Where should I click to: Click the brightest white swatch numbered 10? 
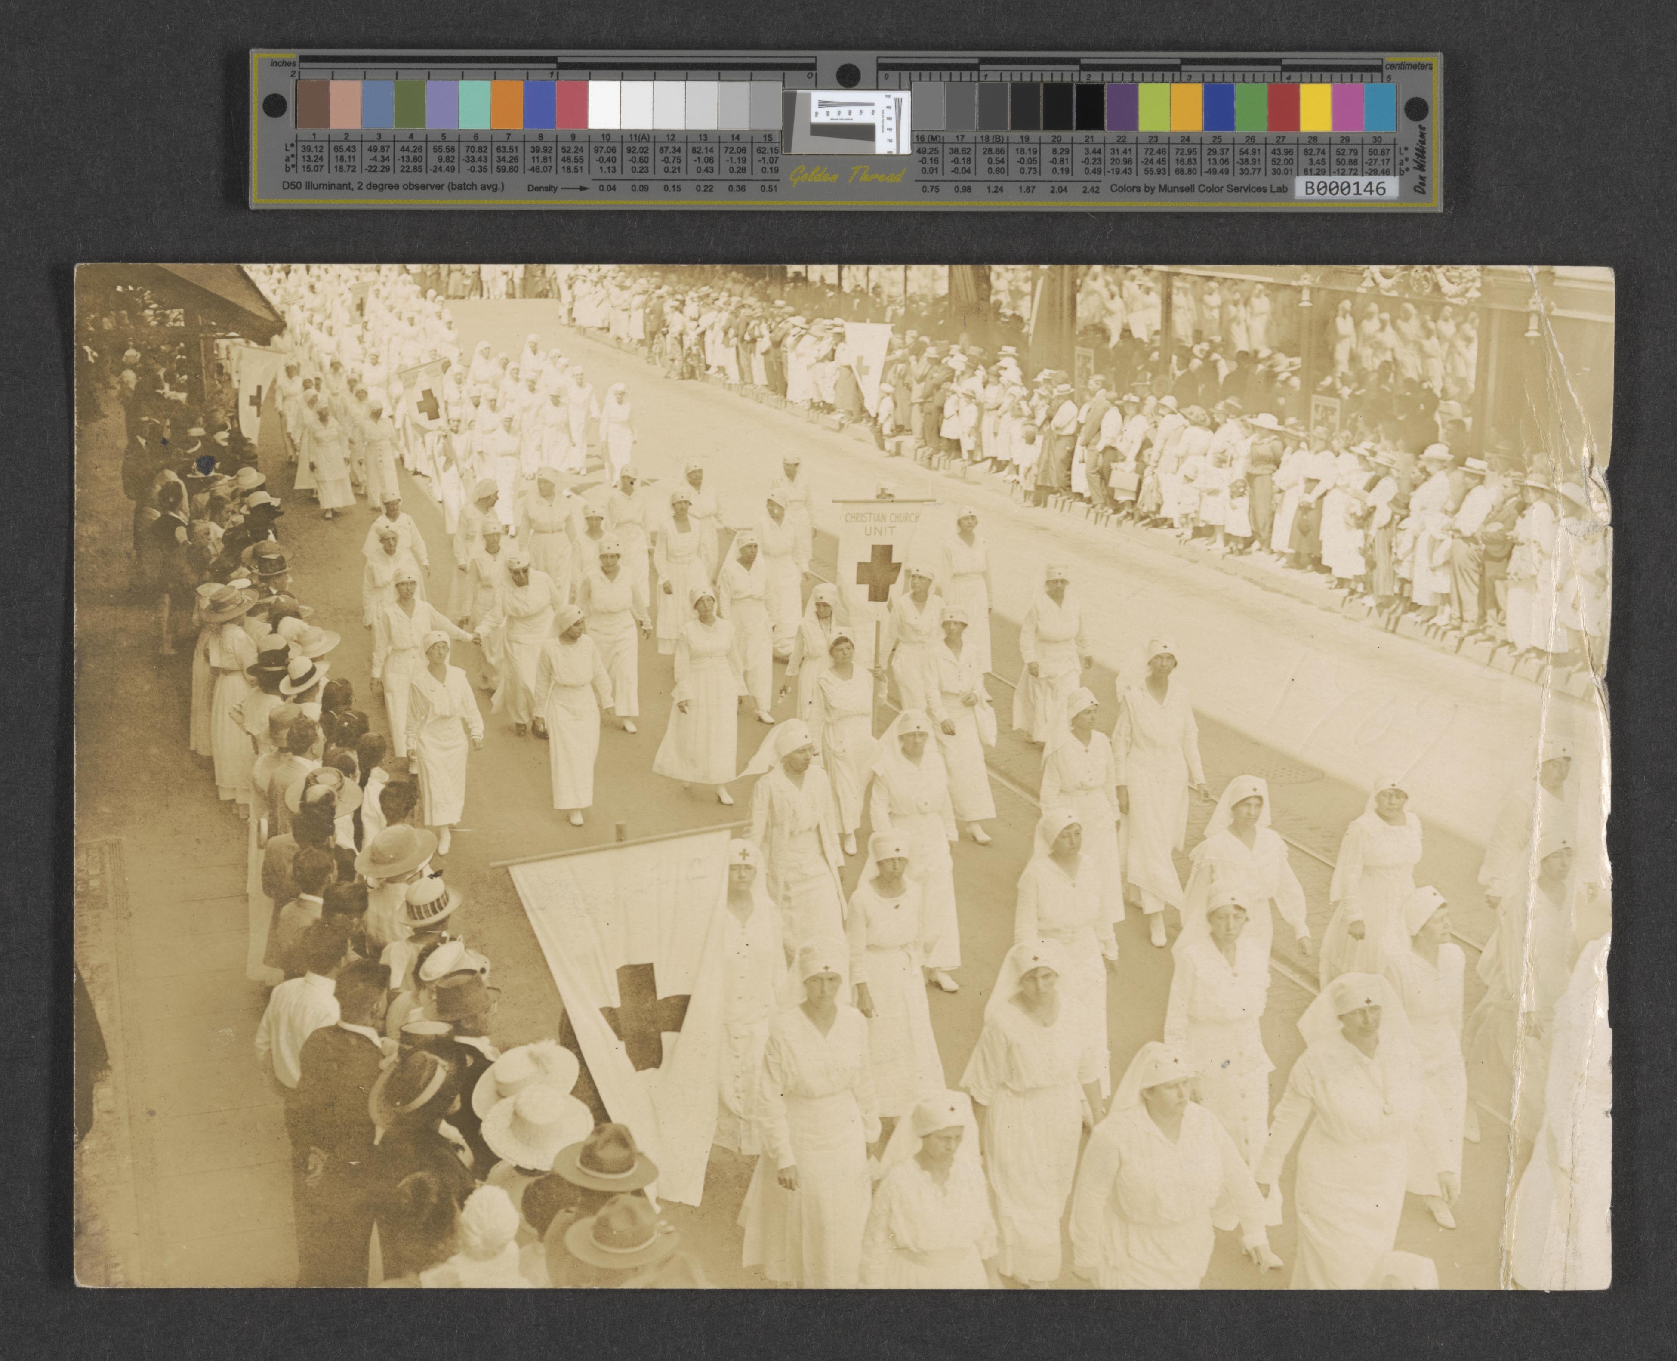point(604,105)
